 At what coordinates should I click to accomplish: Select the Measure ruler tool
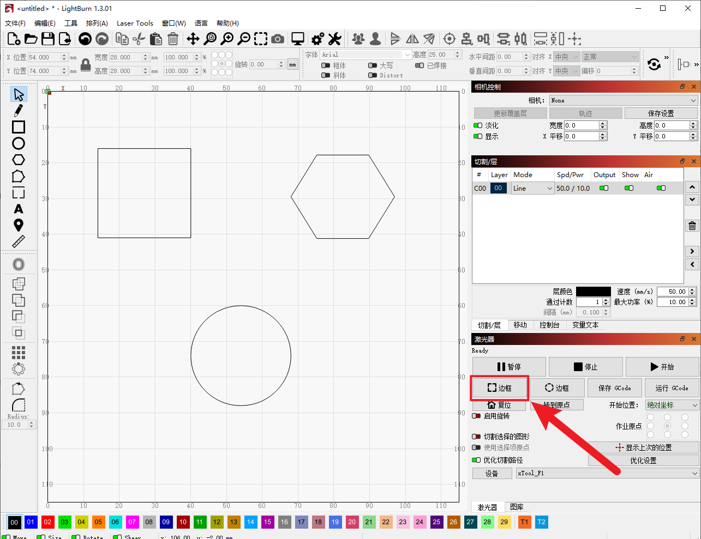pos(19,241)
